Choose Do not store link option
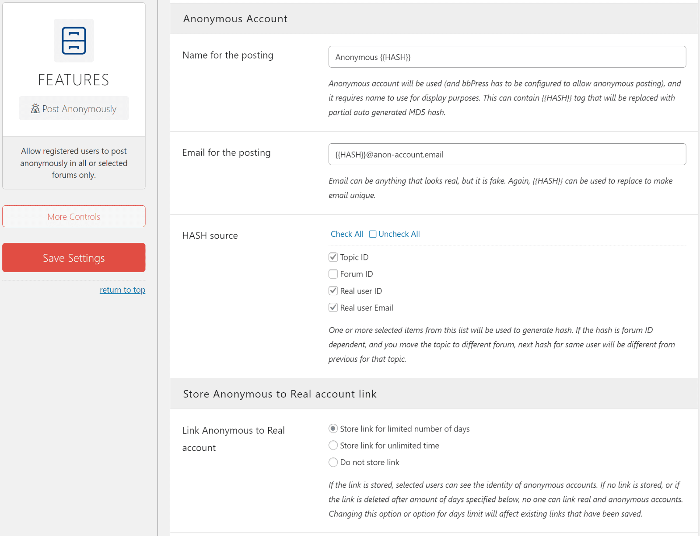The width and height of the screenshot is (700, 536). coord(333,462)
